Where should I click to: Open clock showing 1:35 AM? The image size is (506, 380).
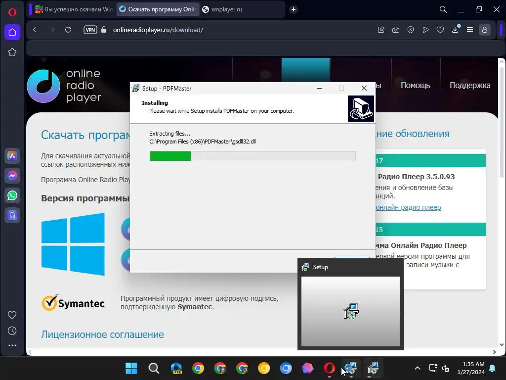[x=471, y=368]
